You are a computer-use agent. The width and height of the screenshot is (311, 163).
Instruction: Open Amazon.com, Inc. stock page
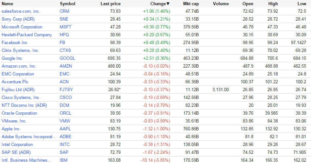click(x=19, y=66)
